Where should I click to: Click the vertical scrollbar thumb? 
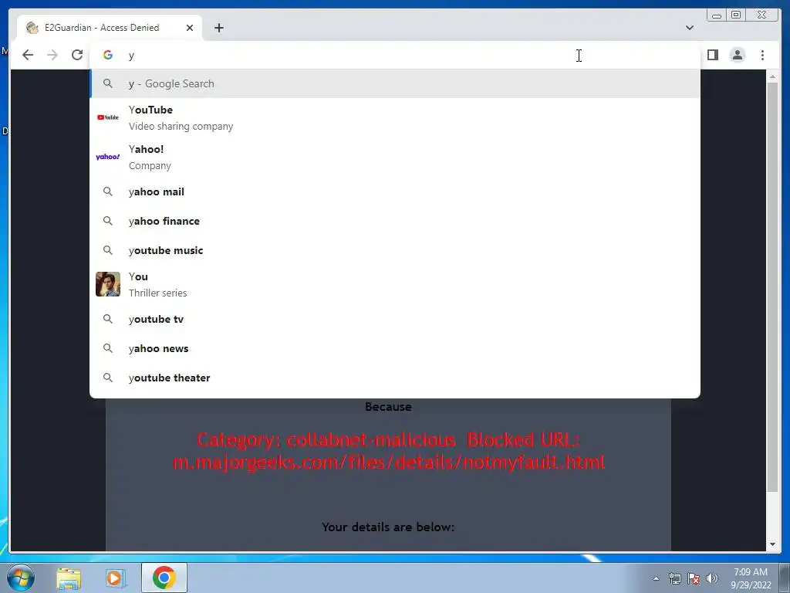point(772,287)
